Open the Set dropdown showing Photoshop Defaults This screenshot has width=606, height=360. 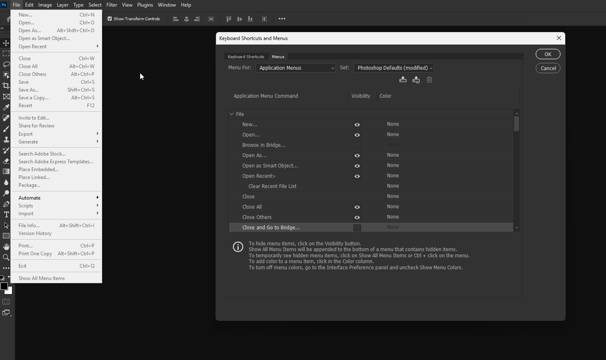tap(394, 68)
